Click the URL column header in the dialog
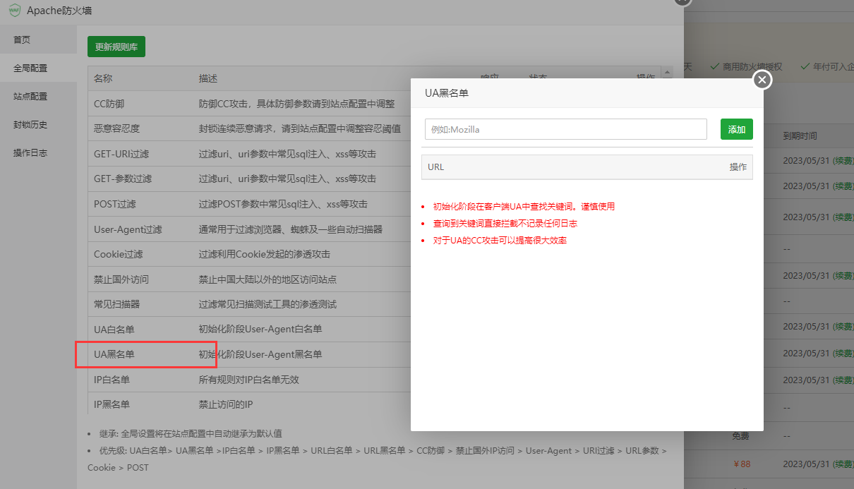The image size is (854, 489). pos(436,167)
